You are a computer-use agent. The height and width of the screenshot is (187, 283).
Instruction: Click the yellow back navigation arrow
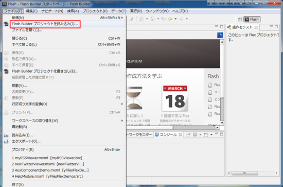170,19
